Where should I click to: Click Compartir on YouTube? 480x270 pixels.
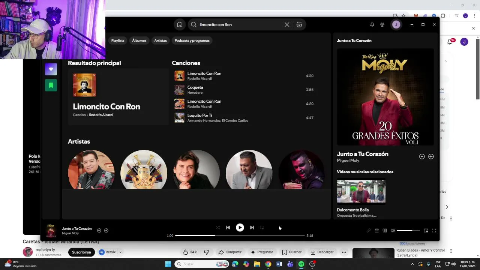tap(230, 252)
